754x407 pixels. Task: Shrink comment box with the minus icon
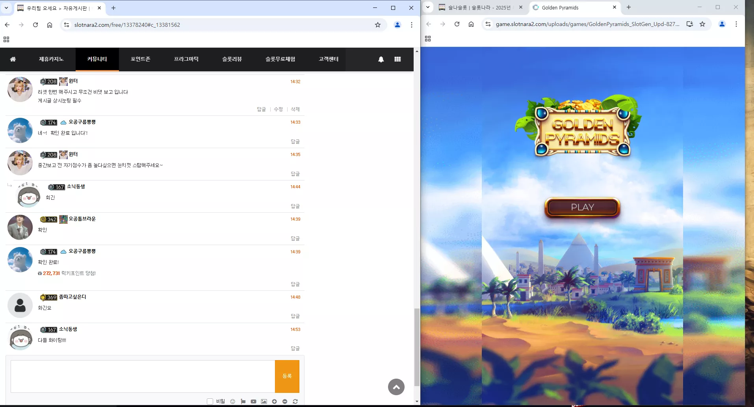pos(285,401)
